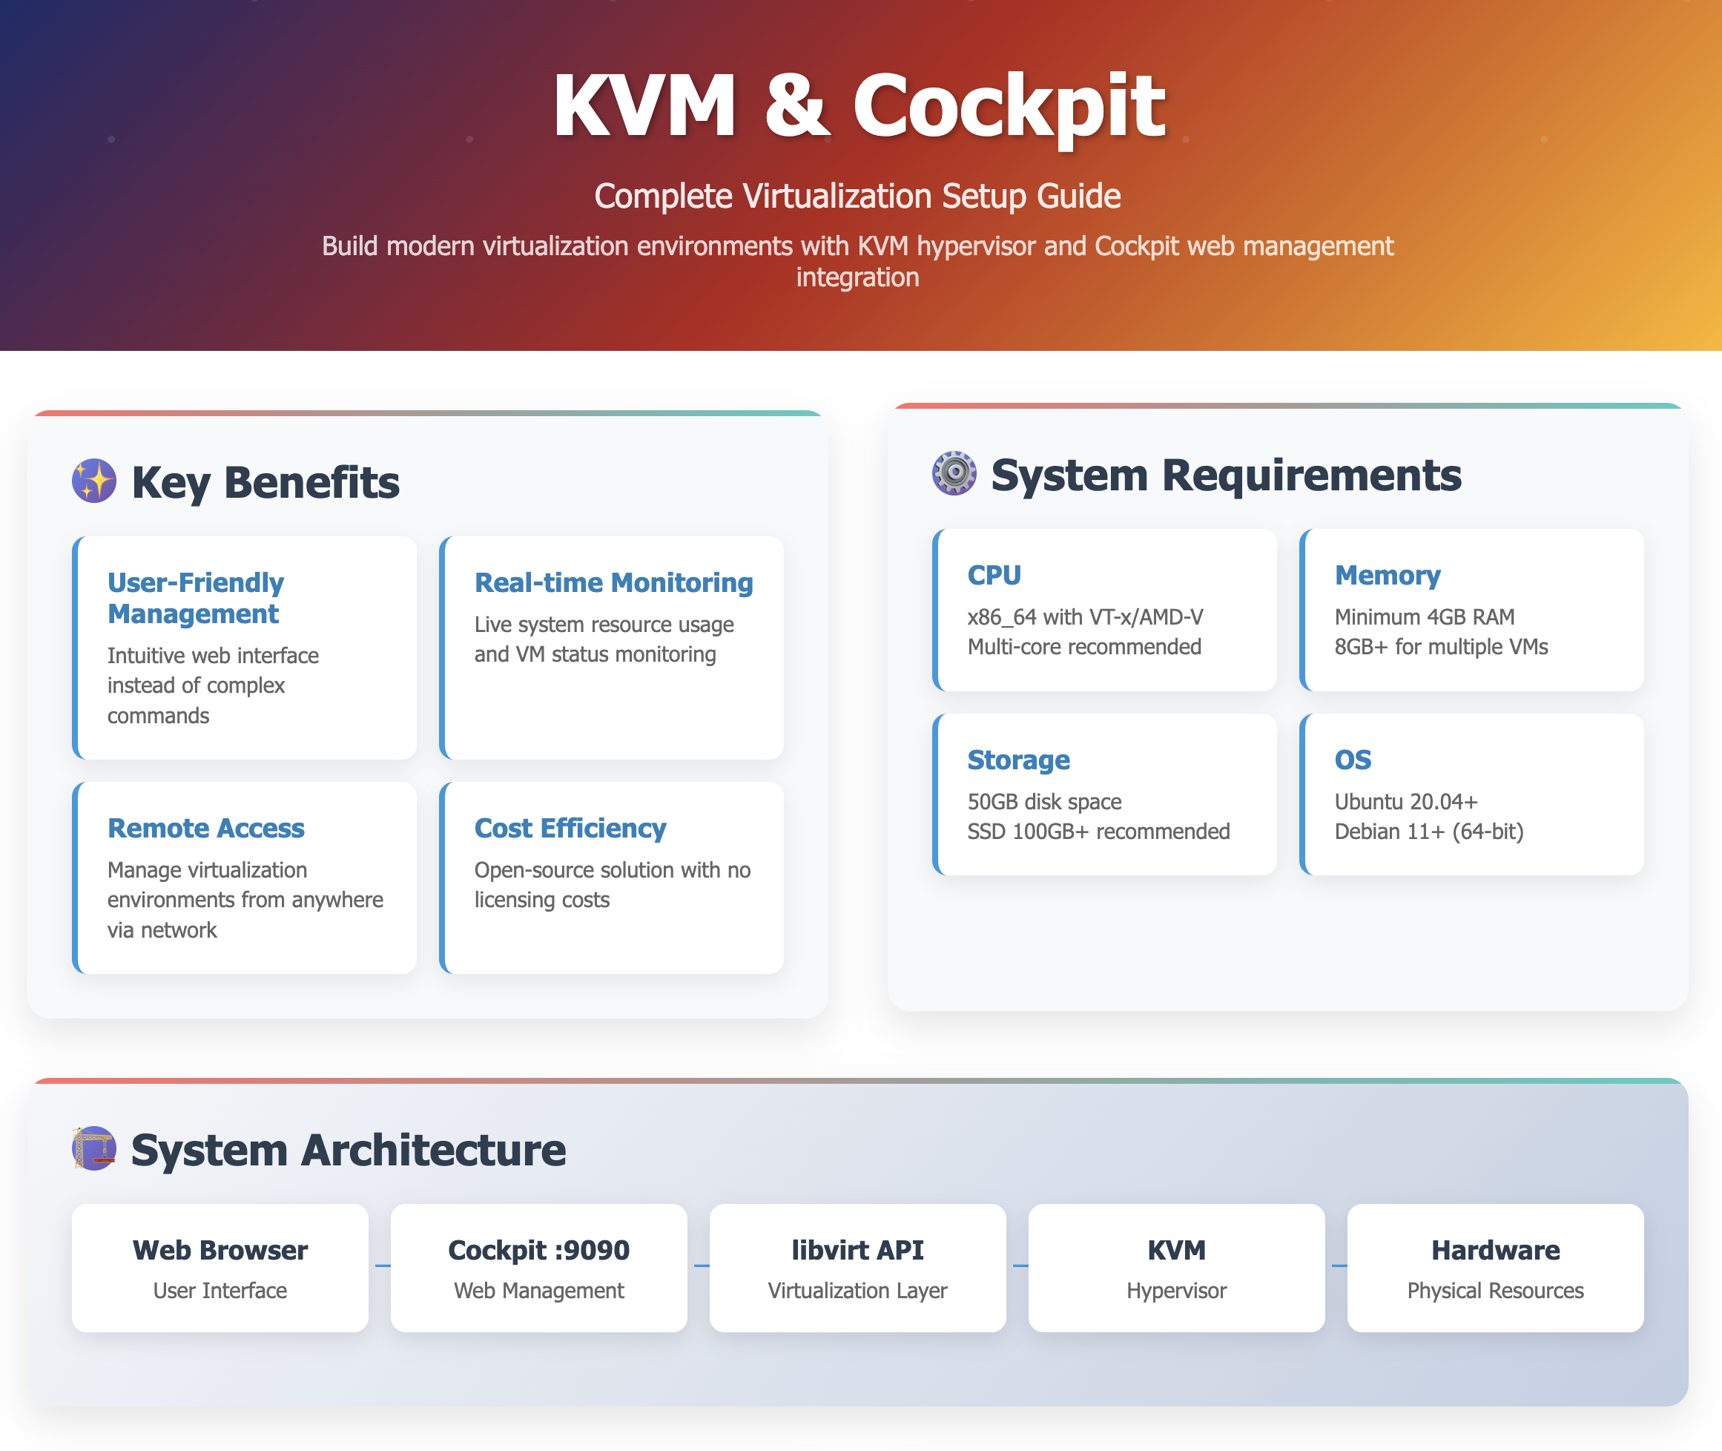Select the Real-time Monitoring card
Screen dimensions: 1722x1451
[612, 648]
